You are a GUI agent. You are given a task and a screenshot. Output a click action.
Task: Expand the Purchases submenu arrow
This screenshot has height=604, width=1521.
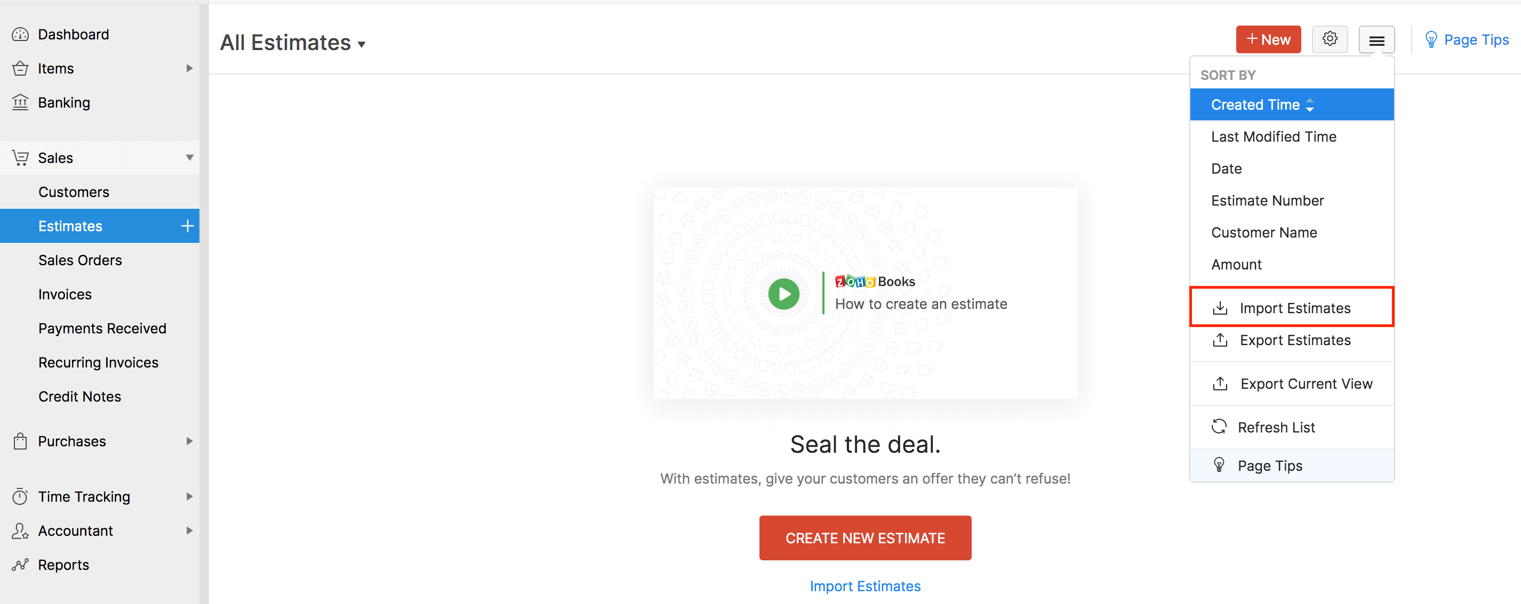click(x=189, y=441)
